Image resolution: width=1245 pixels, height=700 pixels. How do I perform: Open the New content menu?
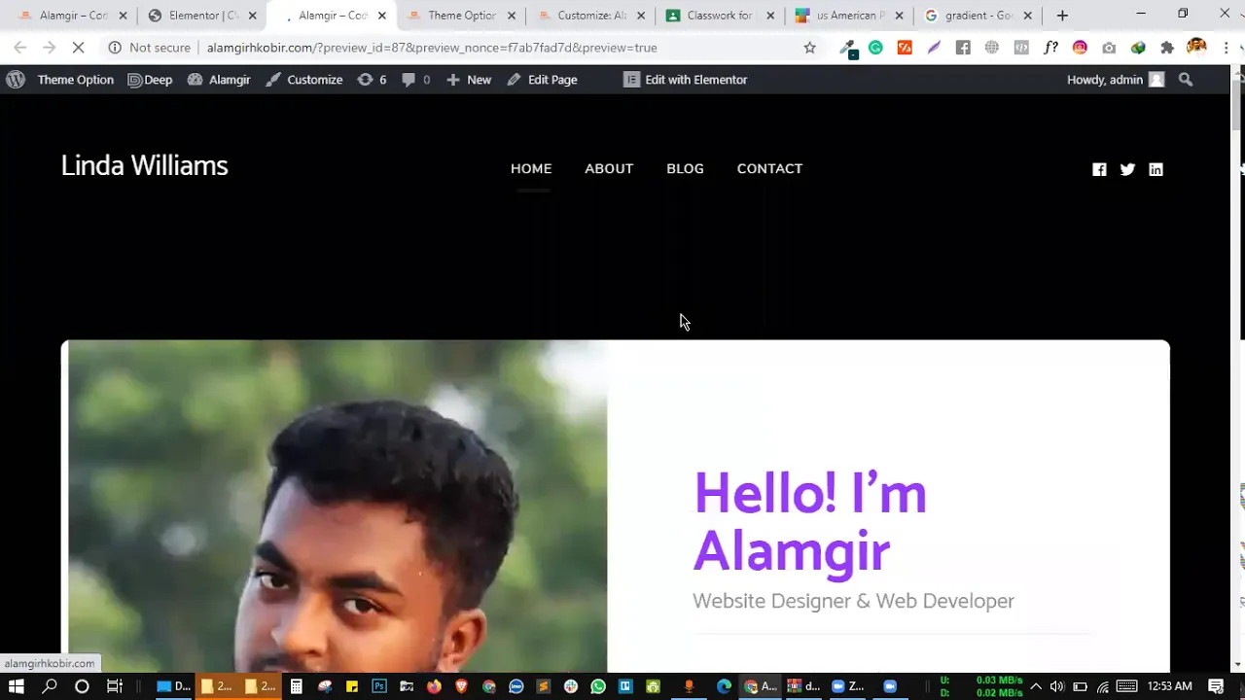(469, 80)
